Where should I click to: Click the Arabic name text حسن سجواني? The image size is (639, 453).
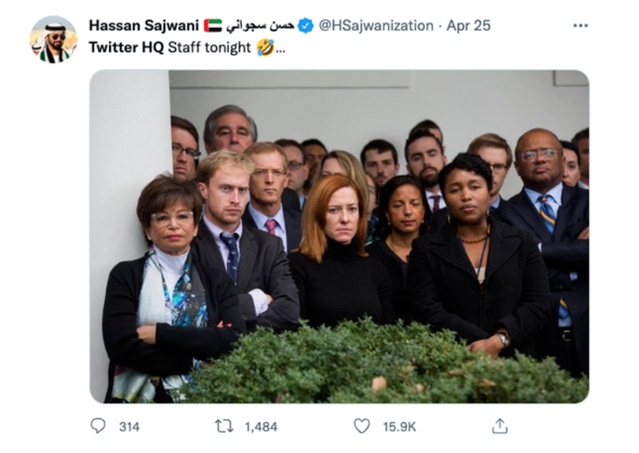[x=260, y=26]
